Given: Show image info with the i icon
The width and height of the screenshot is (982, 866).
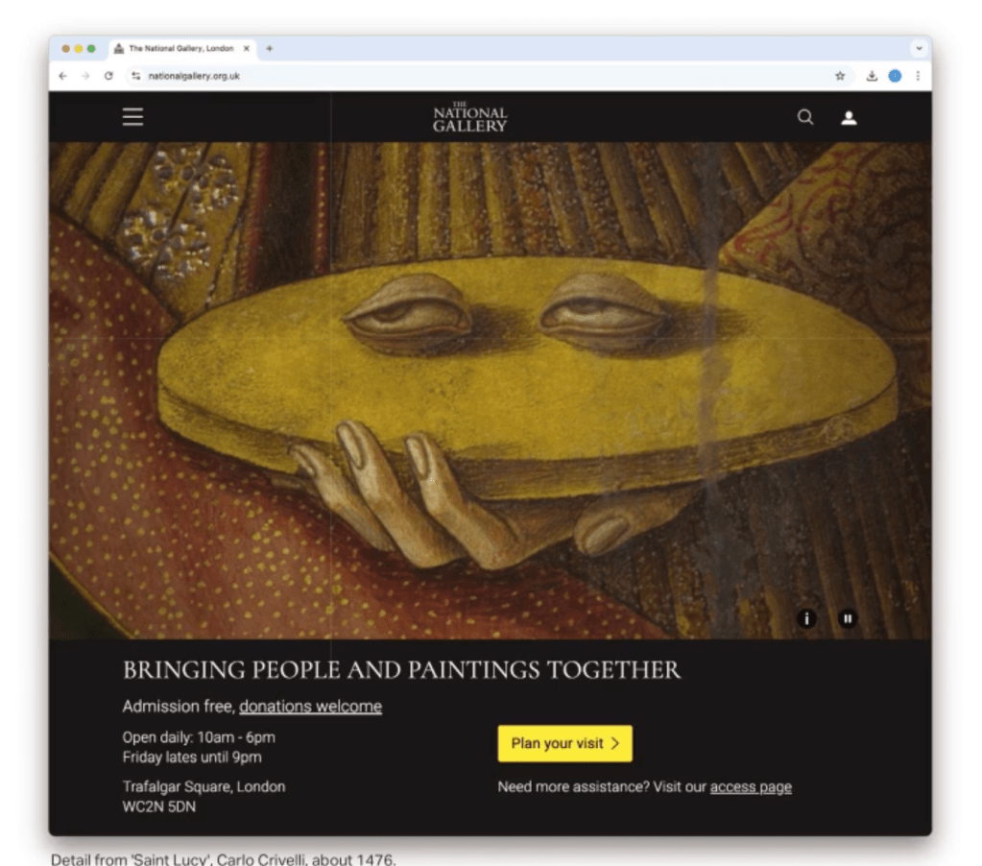Looking at the screenshot, I should click(x=806, y=618).
